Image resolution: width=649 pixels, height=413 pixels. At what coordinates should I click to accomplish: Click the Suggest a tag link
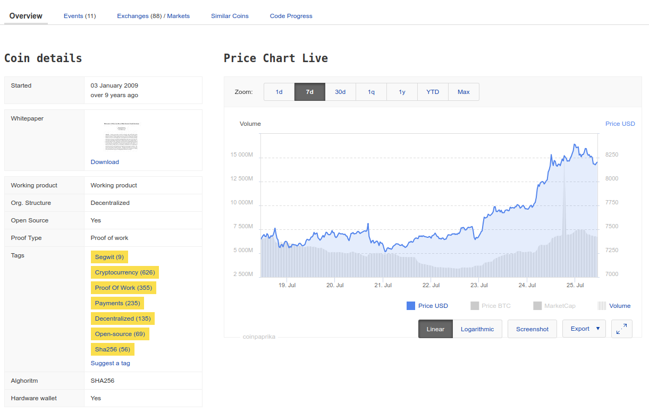[x=110, y=363]
